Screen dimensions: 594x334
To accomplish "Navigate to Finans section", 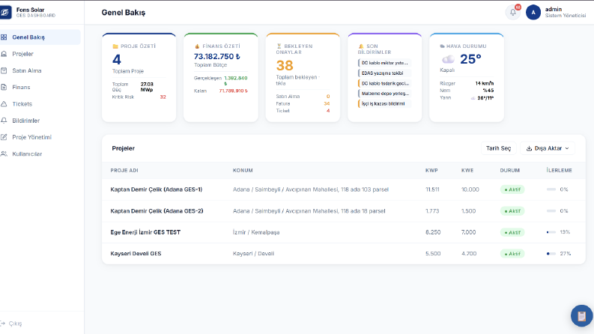I will pos(40,87).
